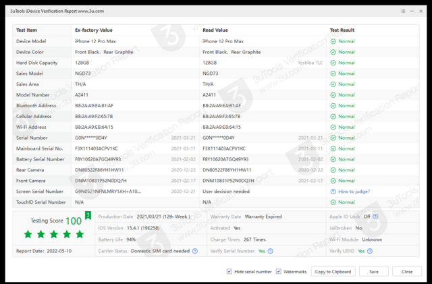The width and height of the screenshot is (432, 284).
Task: Click Wi-Fi Module Unknown value
Action: pyautogui.click(x=372, y=239)
